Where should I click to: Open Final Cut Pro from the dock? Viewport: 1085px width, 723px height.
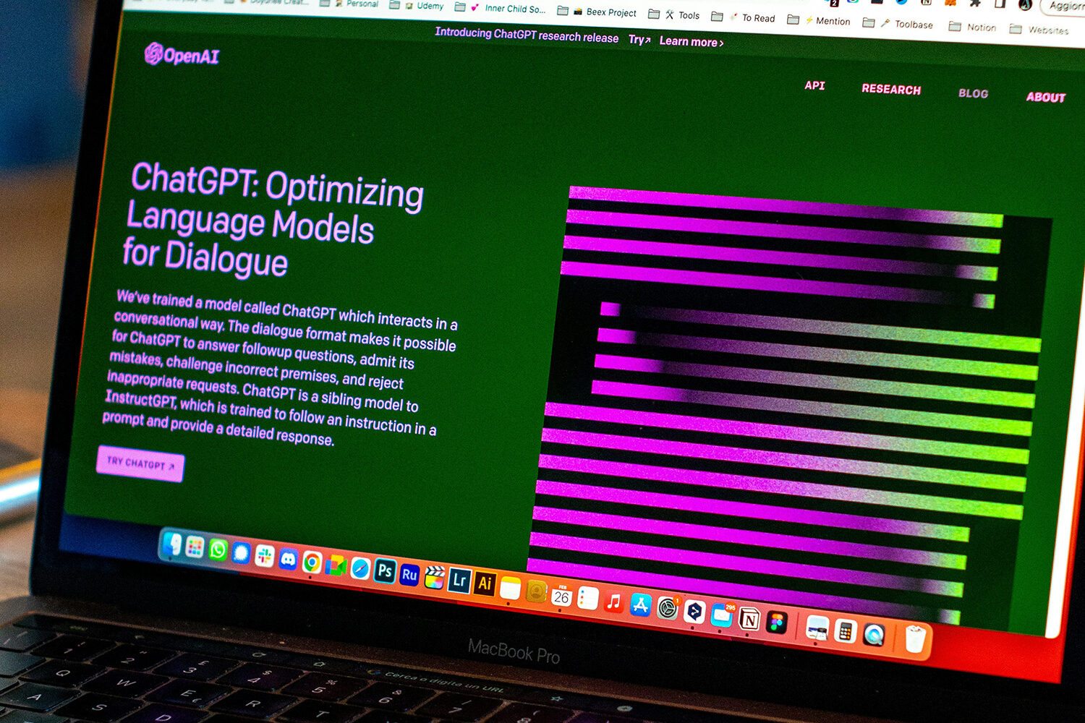(434, 578)
